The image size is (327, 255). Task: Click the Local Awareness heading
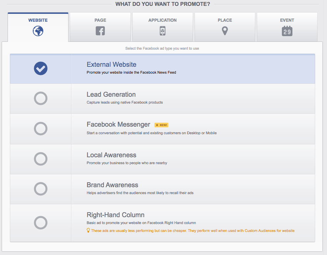point(111,155)
